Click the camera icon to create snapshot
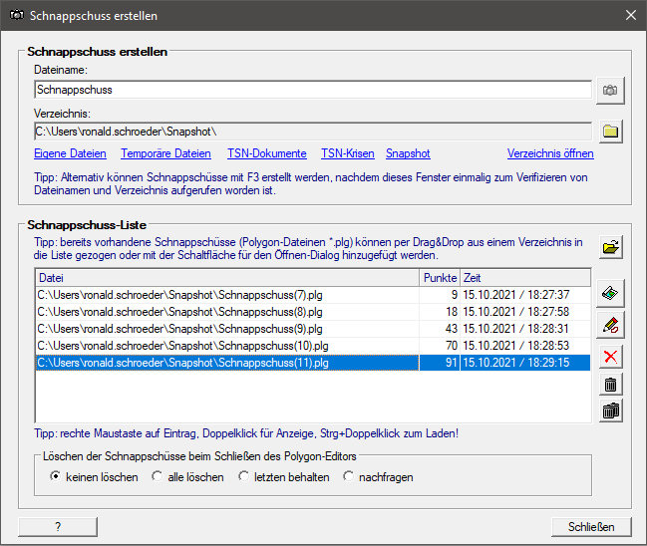 610,90
